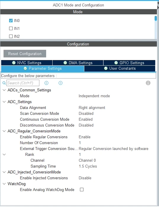Screen dimensions: 159x208
Task: Select Enable Injected Conversions Disable value
Action: point(85,178)
